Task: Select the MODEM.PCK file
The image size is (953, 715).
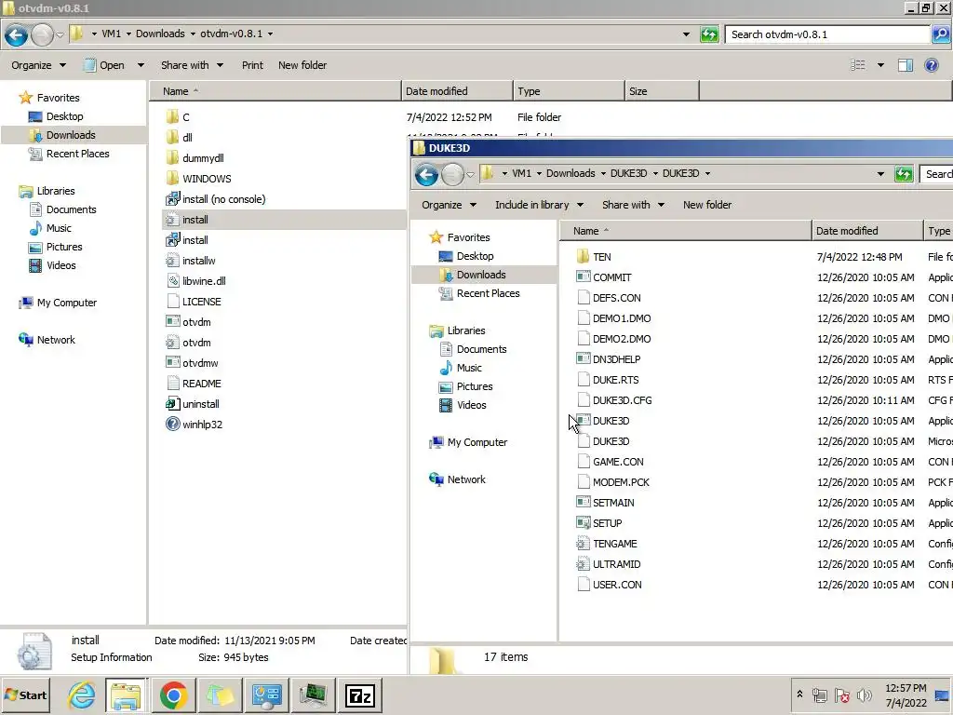Action: click(x=612, y=482)
